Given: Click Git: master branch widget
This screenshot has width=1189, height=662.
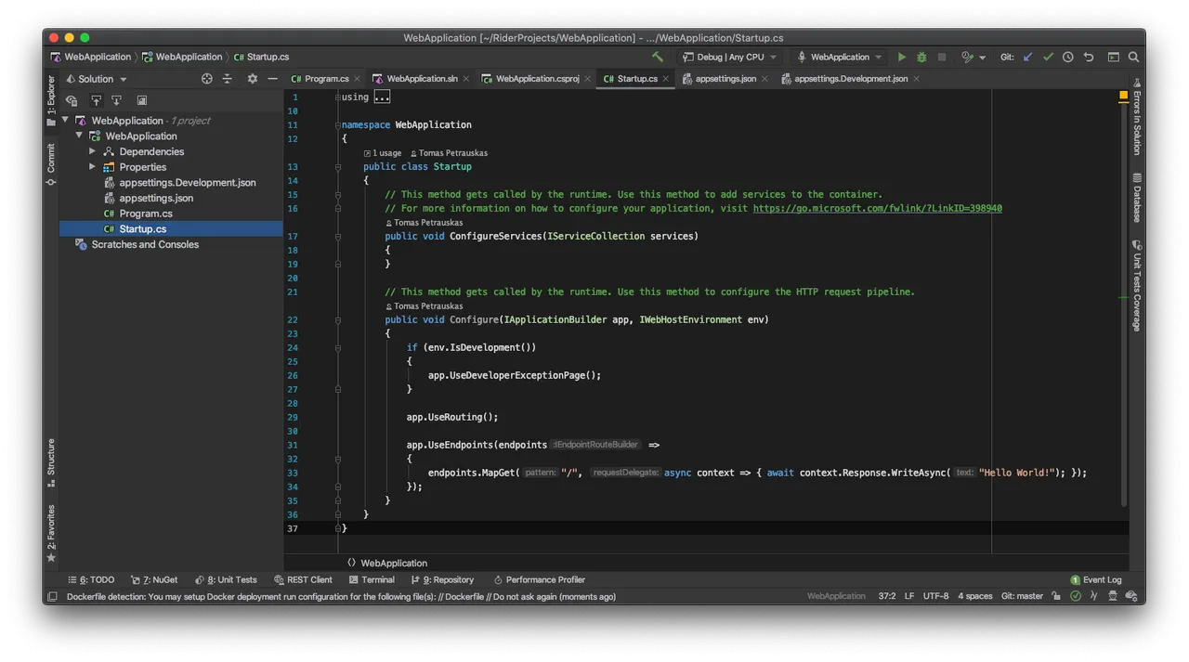Looking at the screenshot, I should coord(1022,596).
